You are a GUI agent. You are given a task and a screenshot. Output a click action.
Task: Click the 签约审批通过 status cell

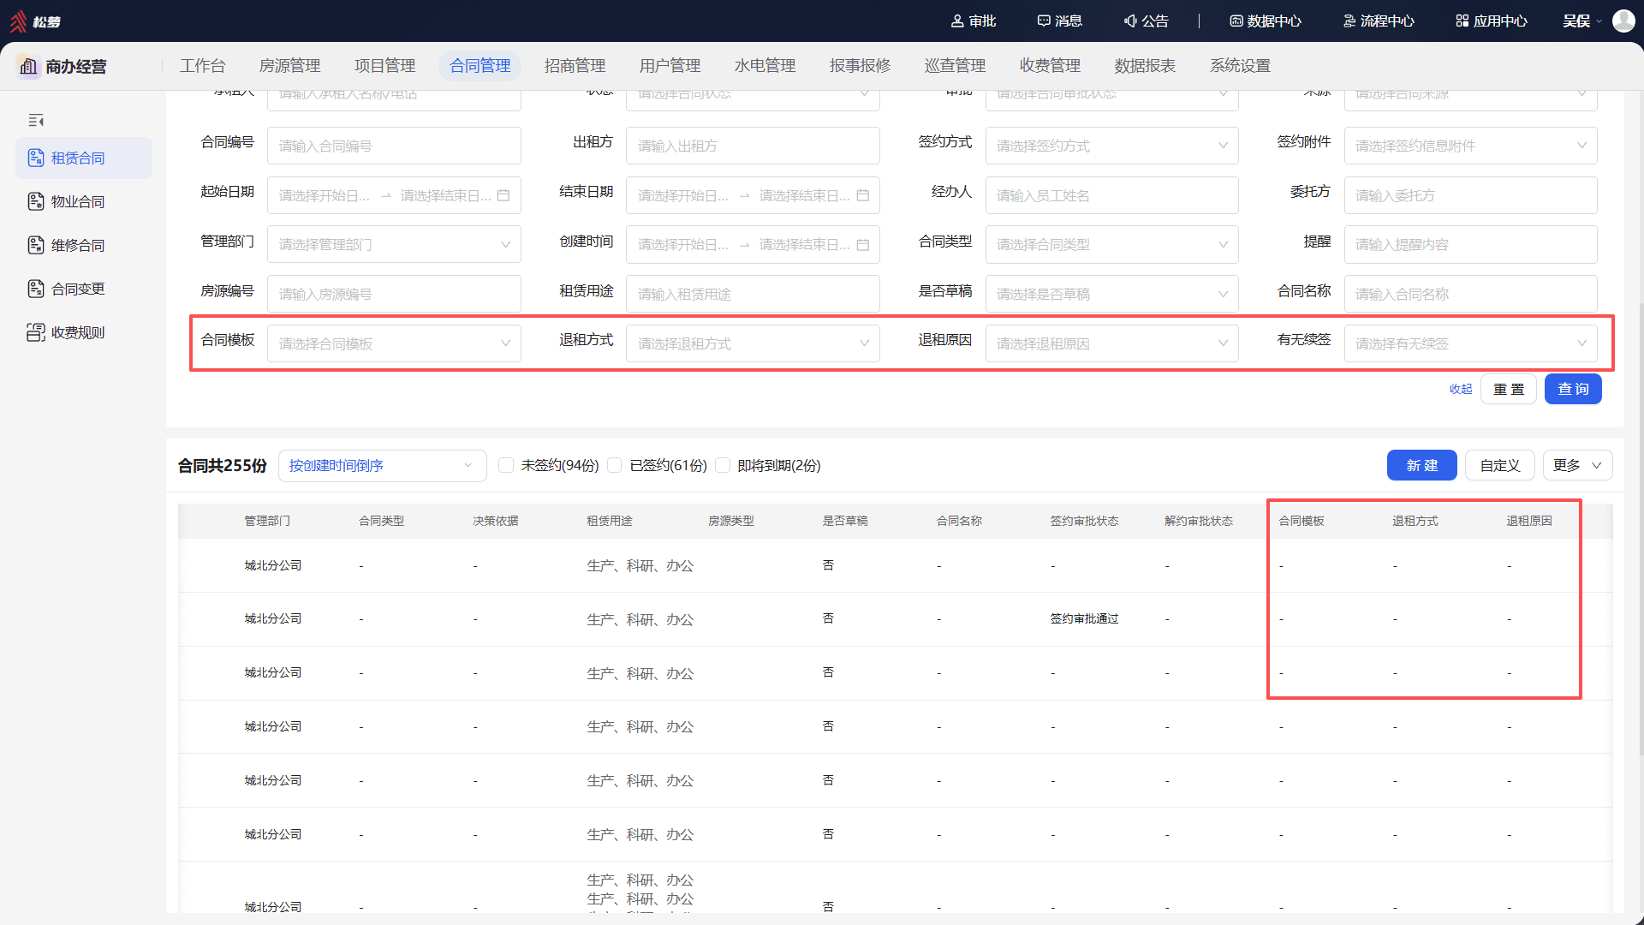1084,618
